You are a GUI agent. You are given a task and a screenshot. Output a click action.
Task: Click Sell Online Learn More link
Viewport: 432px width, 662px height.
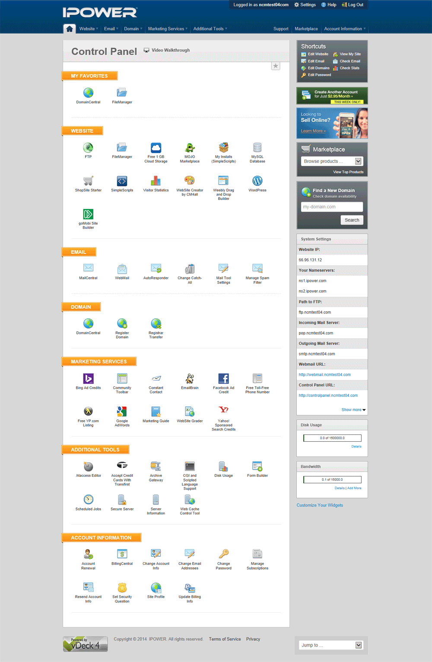click(313, 131)
